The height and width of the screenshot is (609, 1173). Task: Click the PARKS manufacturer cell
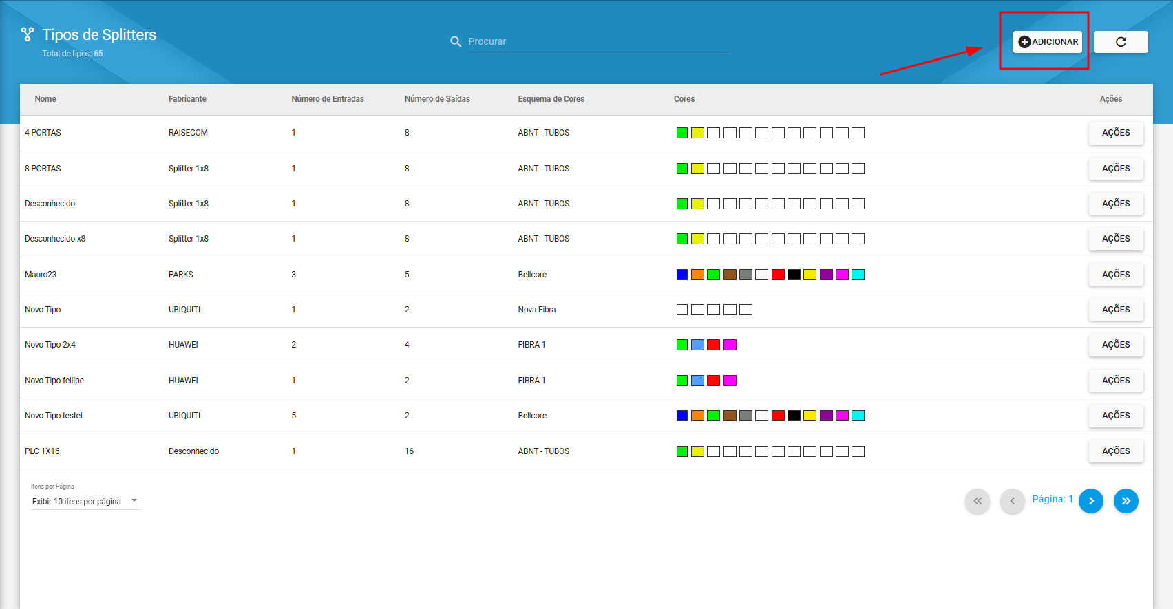tap(181, 275)
